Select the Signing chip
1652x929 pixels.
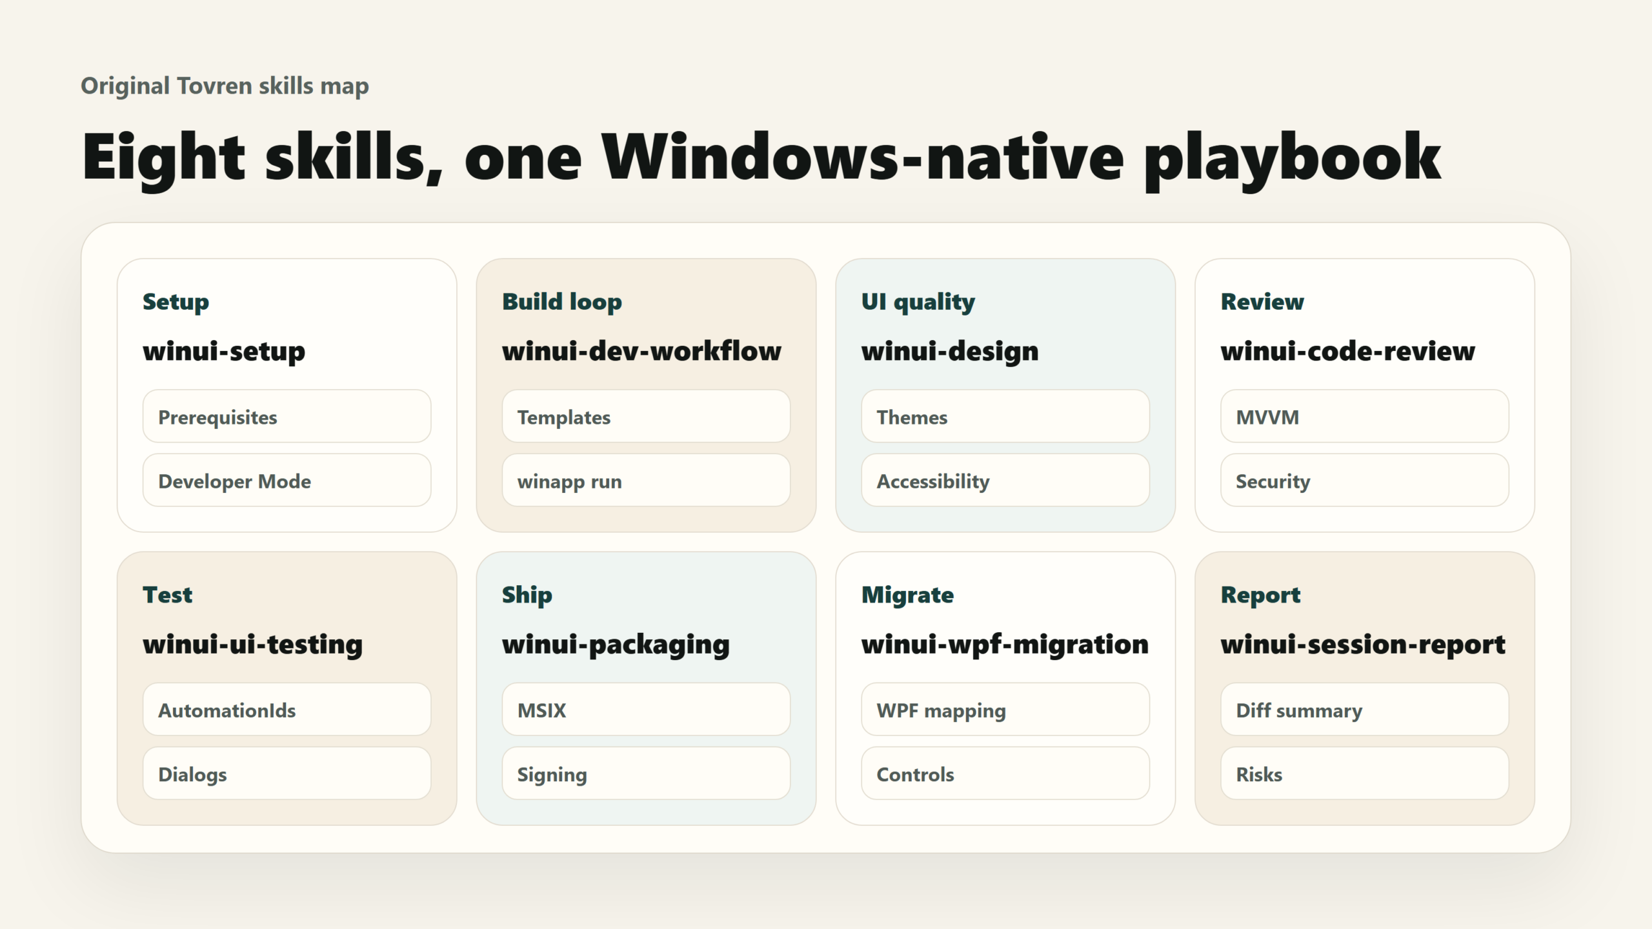[x=646, y=774]
